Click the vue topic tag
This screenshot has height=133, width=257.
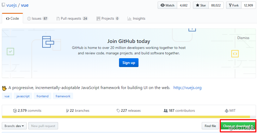7,96
